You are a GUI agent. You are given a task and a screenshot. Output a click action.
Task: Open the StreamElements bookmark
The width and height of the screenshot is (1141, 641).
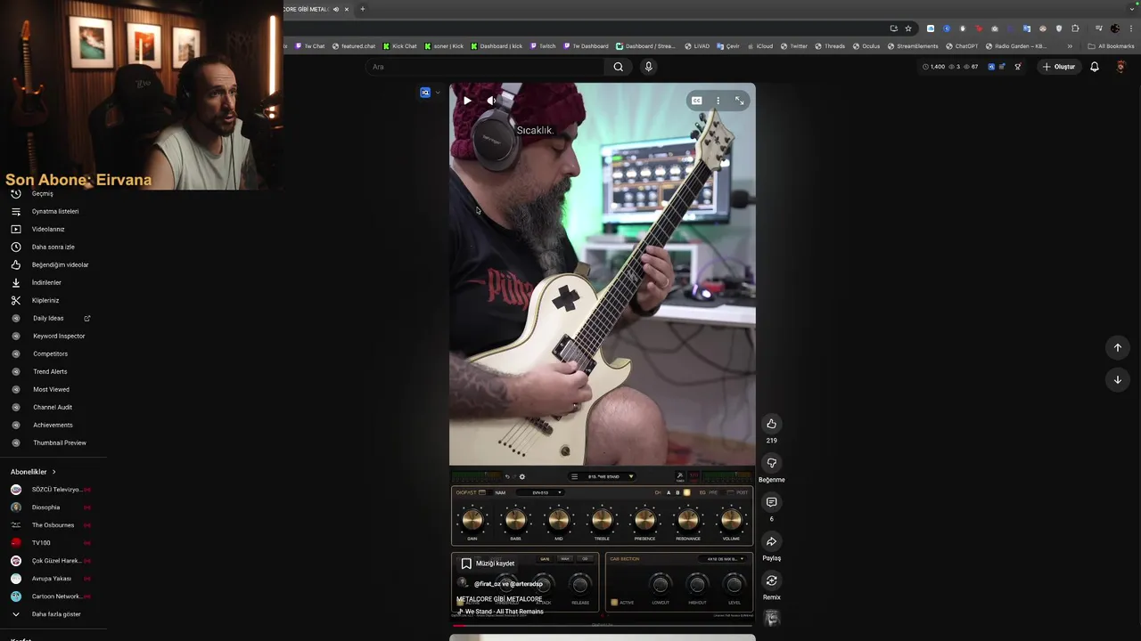pyautogui.click(x=913, y=46)
